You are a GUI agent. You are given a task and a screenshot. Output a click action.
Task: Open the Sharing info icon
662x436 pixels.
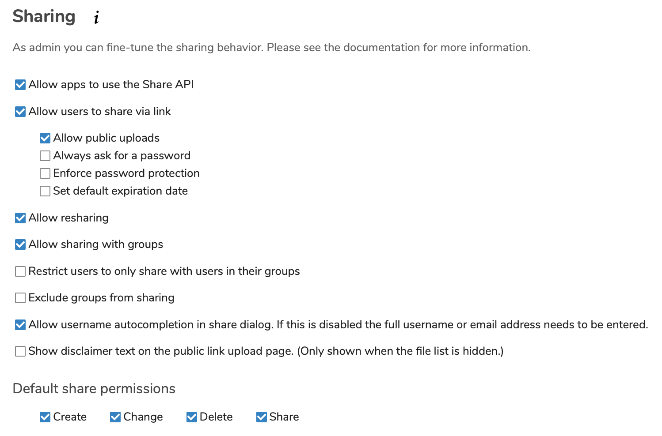(96, 18)
